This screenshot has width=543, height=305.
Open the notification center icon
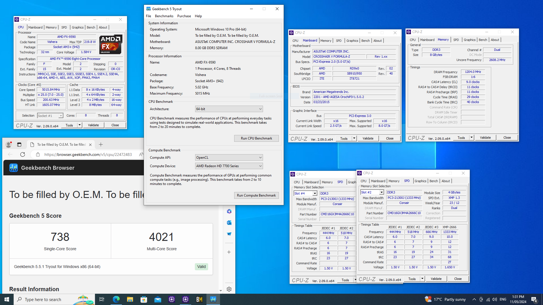coord(534,300)
